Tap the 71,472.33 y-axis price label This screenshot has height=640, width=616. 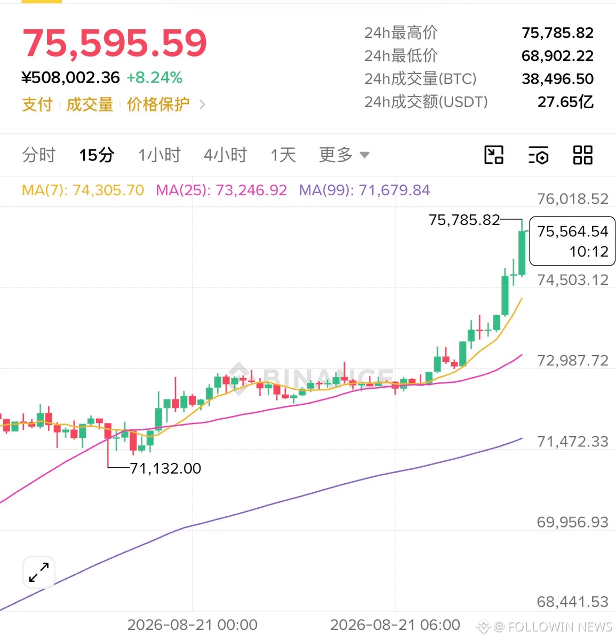(x=573, y=442)
